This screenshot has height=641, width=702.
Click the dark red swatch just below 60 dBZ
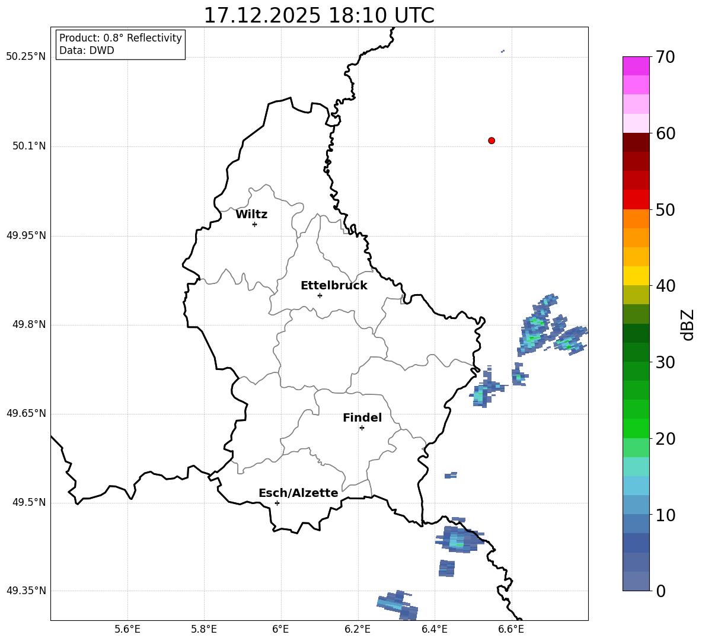tap(636, 142)
